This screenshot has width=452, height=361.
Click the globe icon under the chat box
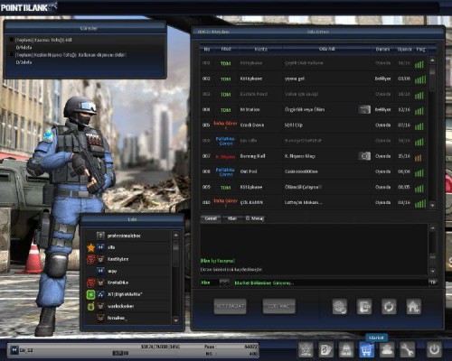tap(340, 307)
